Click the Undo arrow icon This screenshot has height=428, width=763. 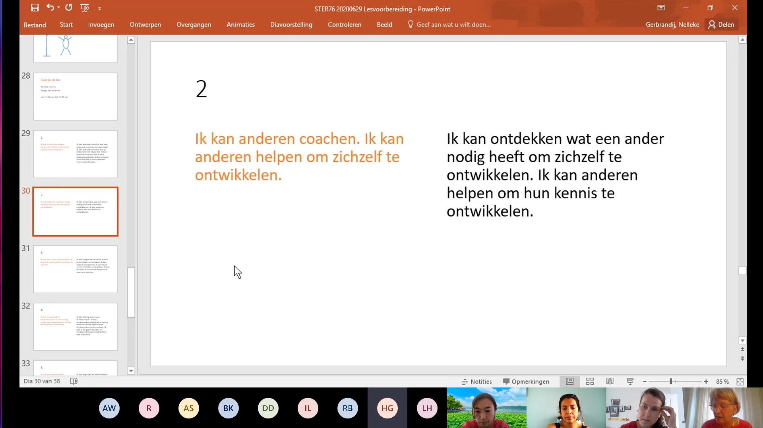click(x=50, y=8)
